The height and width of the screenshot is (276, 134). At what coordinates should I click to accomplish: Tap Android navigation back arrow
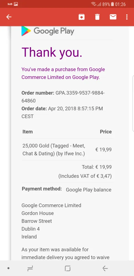(x=105, y=269)
